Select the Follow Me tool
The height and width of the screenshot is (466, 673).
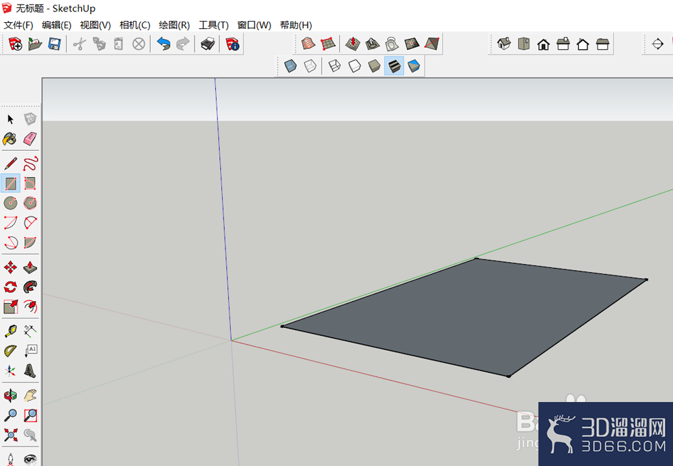coord(30,287)
